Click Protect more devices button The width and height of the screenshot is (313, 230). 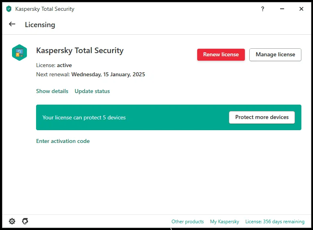(262, 117)
